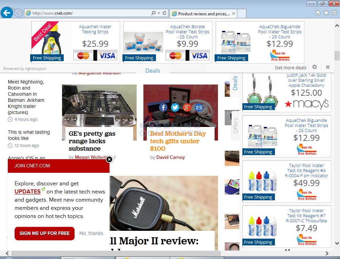Click the $9.99 borate strips product image
This screenshot has width=340, height=259.
[x=143, y=42]
